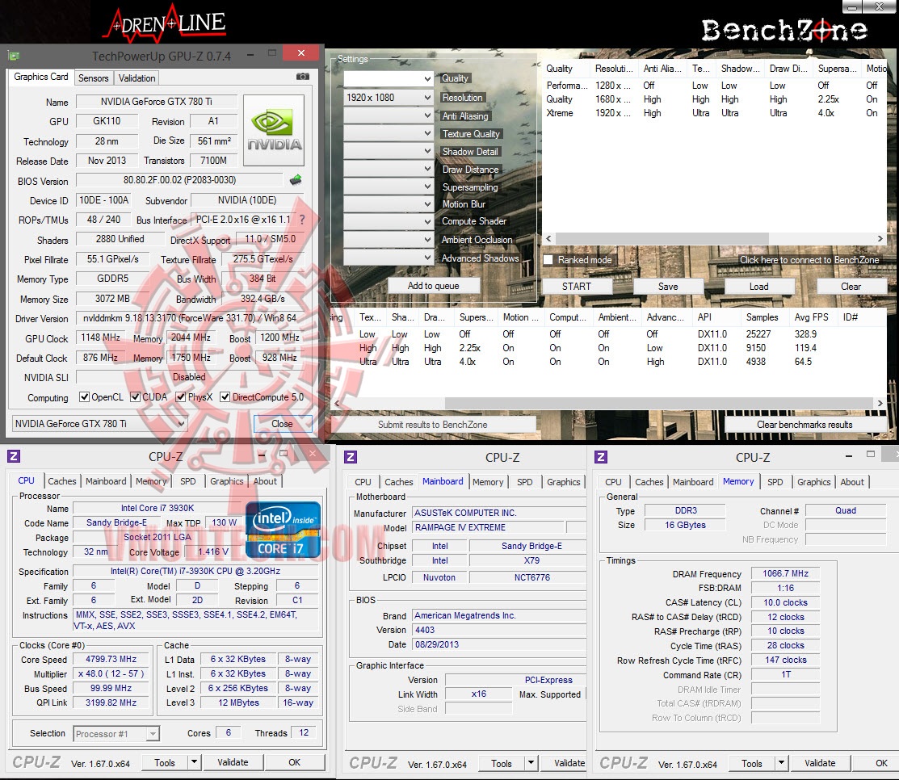Toggle the DirectCompute 5.0 checkbox
The width and height of the screenshot is (899, 780).
225,396
